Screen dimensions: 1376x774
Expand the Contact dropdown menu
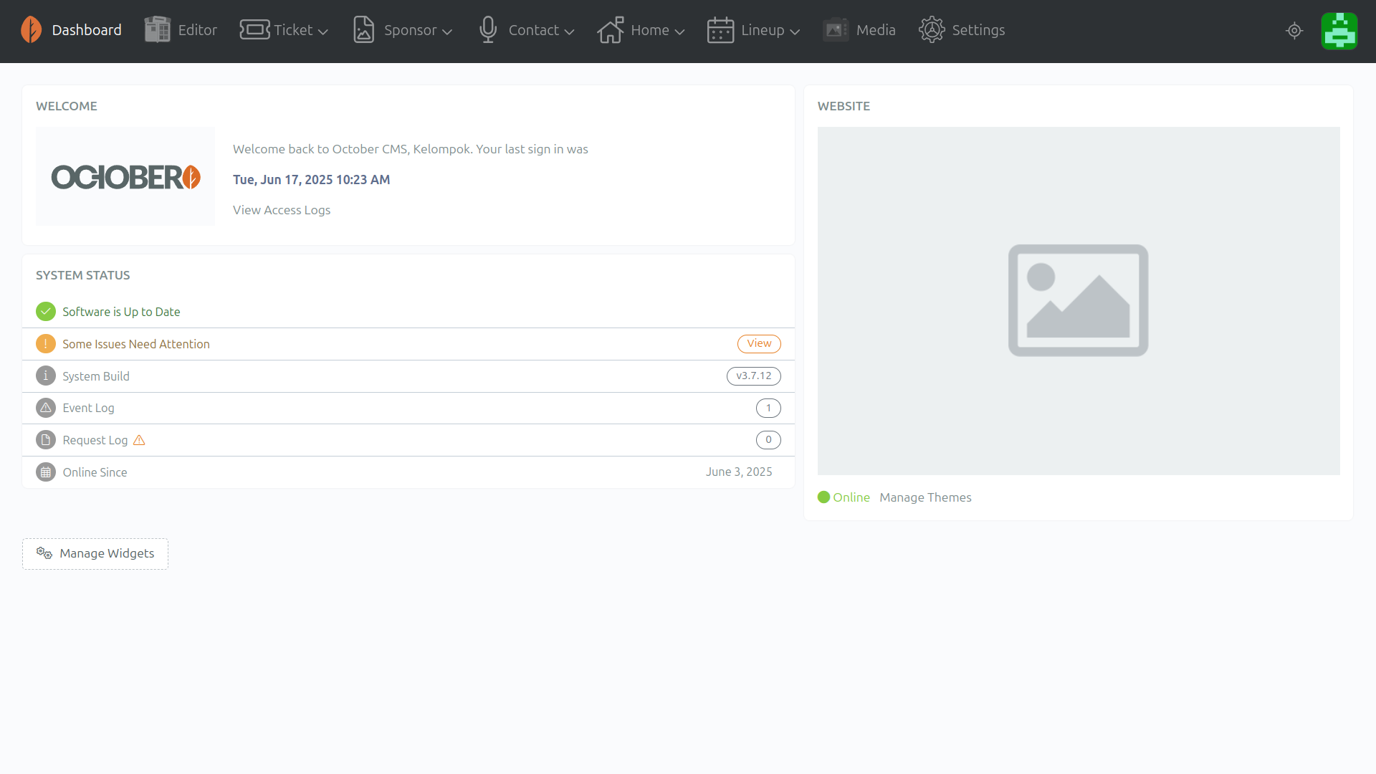pos(570,32)
